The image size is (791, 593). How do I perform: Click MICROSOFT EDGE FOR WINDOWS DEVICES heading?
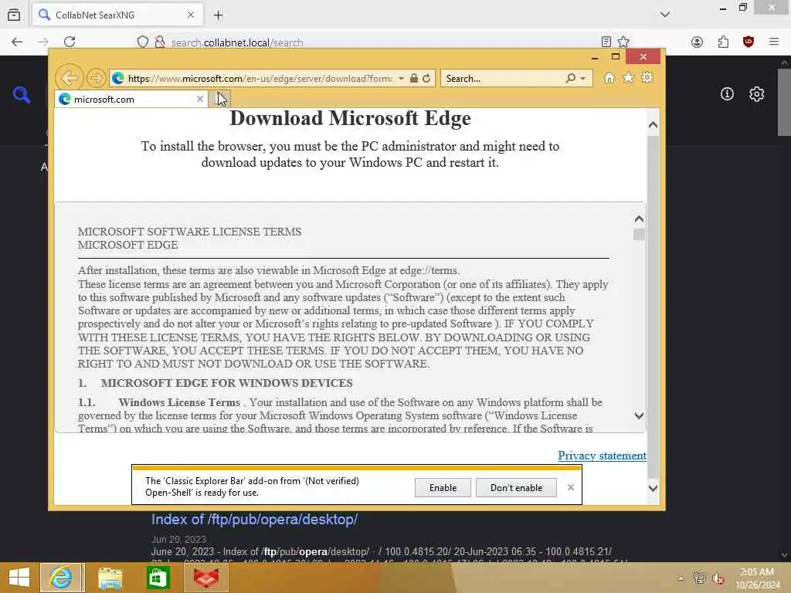(x=226, y=383)
